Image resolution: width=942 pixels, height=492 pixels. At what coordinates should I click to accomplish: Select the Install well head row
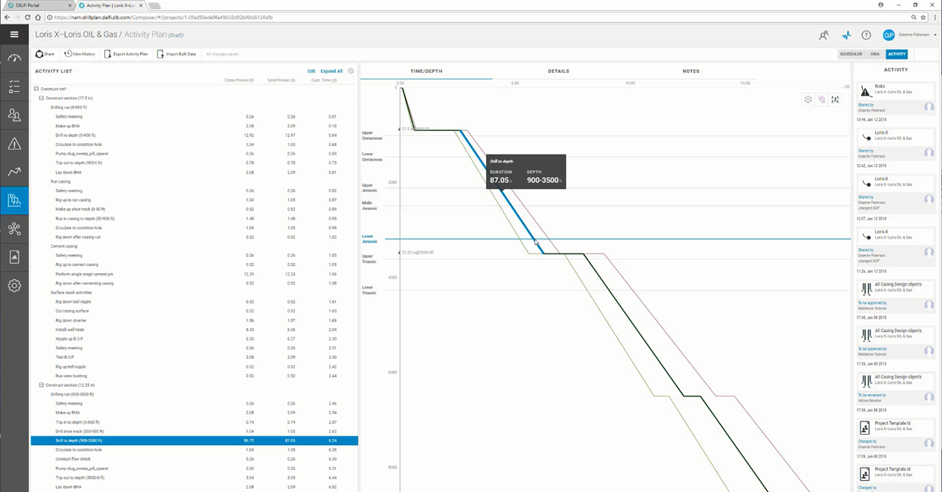click(194, 330)
